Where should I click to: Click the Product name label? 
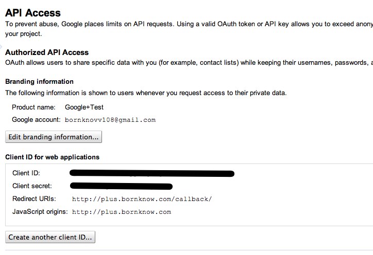pyautogui.click(x=33, y=107)
